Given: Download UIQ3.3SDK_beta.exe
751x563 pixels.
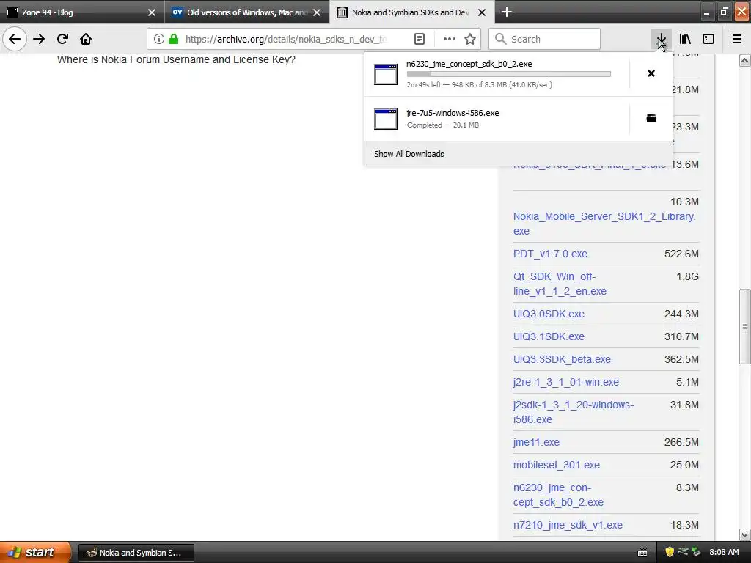Looking at the screenshot, I should [x=562, y=359].
